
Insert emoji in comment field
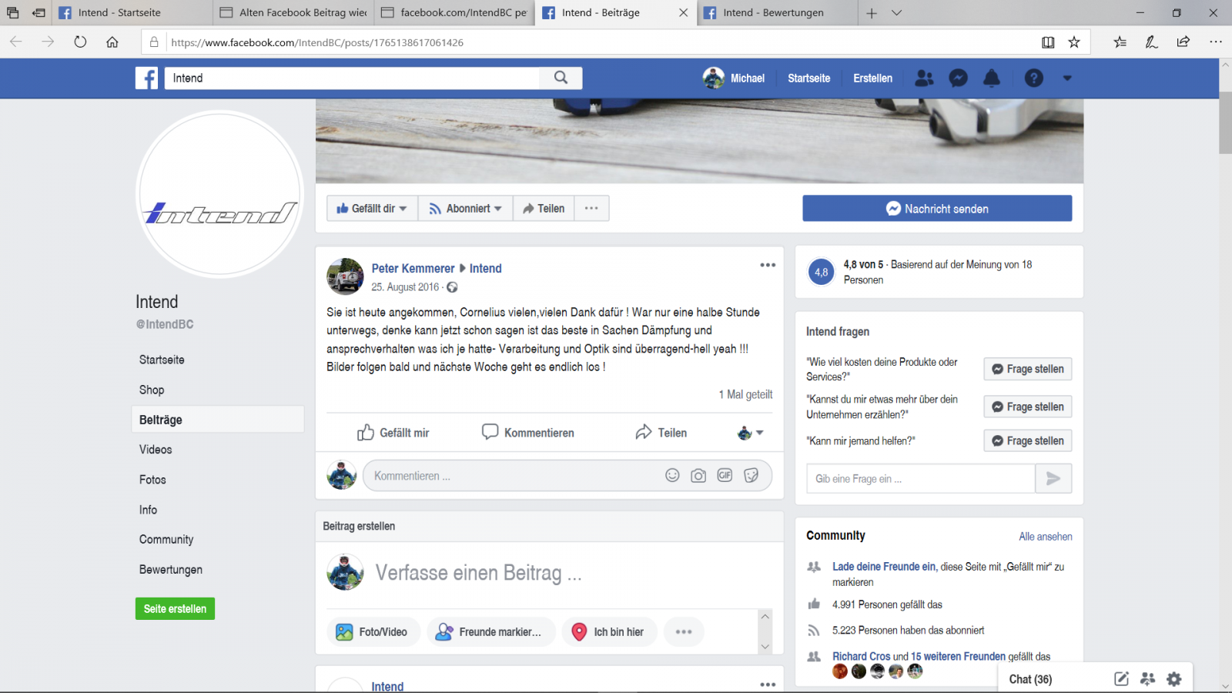click(x=672, y=476)
